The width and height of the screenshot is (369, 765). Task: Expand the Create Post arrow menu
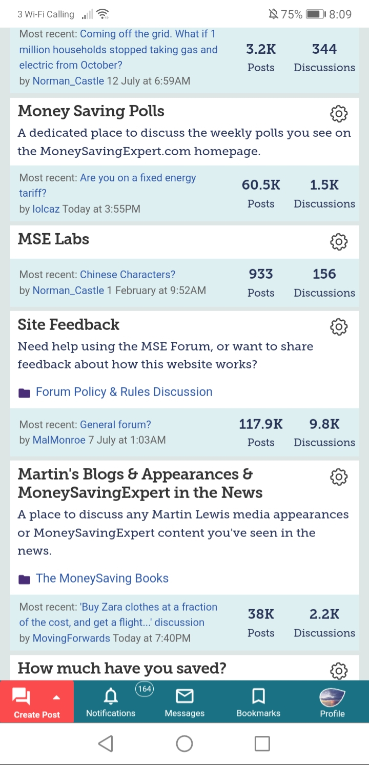coord(56,697)
